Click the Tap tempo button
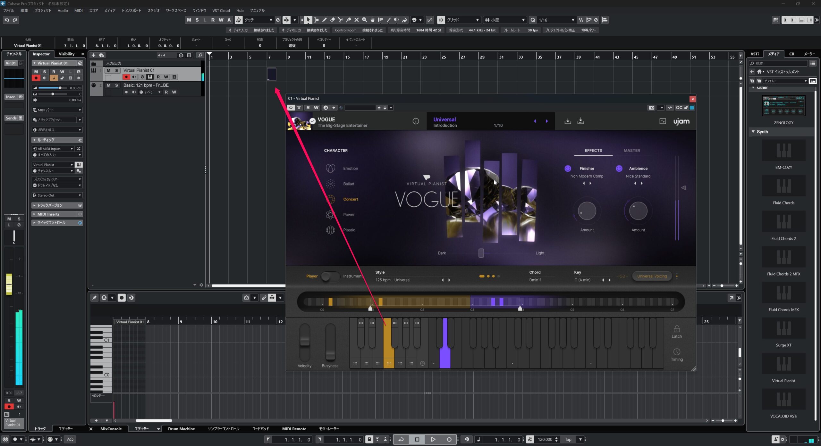 click(x=568, y=439)
